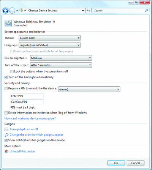The width and height of the screenshot is (152, 170).
Task: Click Change Device Settings breadcrumb text
Action: coord(43,11)
